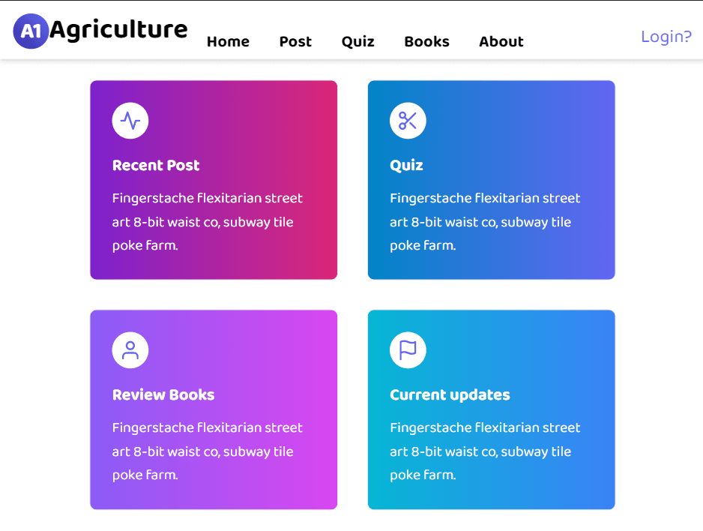Click the blue Quiz card description text
Screen dimensions: 703x531
[x=484, y=222]
